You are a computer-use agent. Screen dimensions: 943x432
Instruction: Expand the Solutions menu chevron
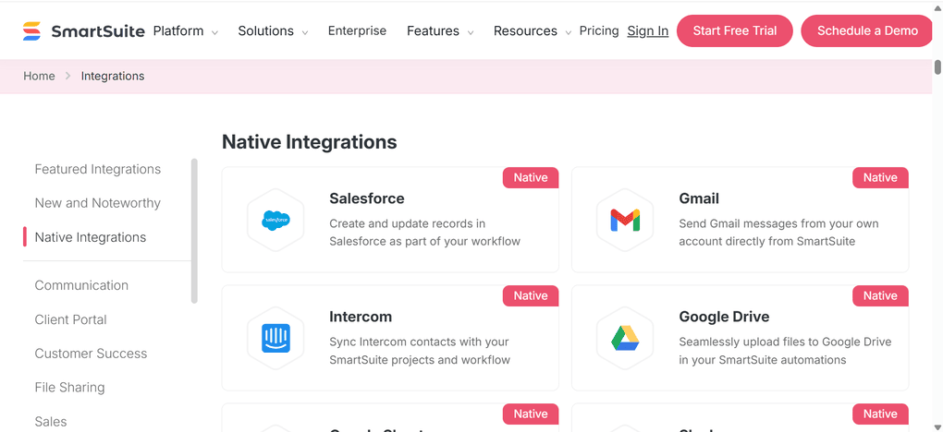305,32
